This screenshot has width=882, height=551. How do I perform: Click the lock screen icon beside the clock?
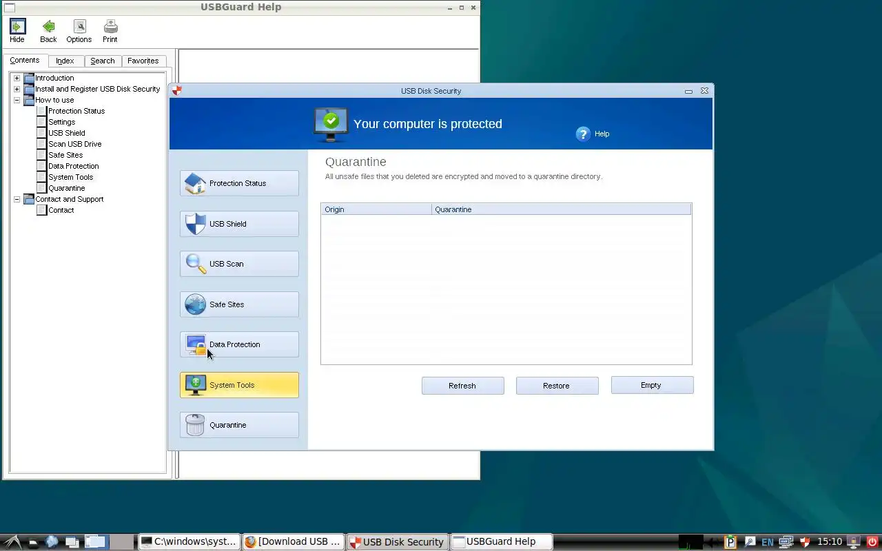pyautogui.click(x=854, y=542)
